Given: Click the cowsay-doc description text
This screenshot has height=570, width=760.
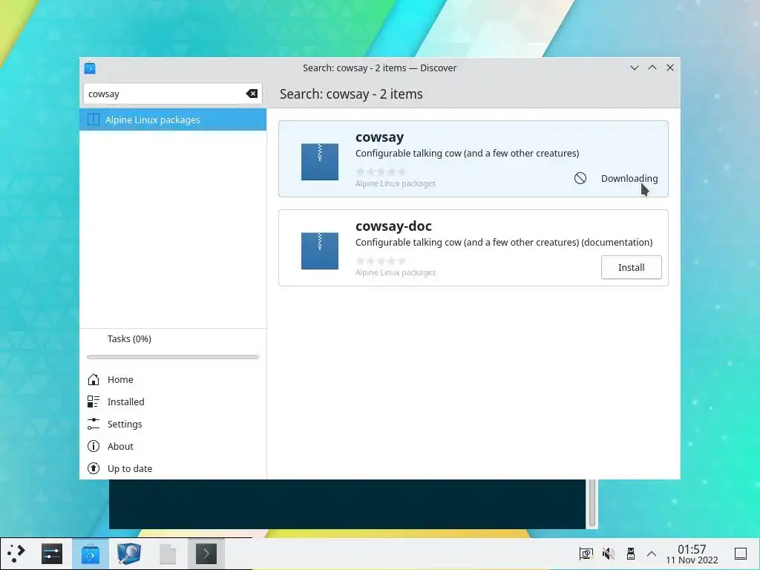Looking at the screenshot, I should click(504, 243).
